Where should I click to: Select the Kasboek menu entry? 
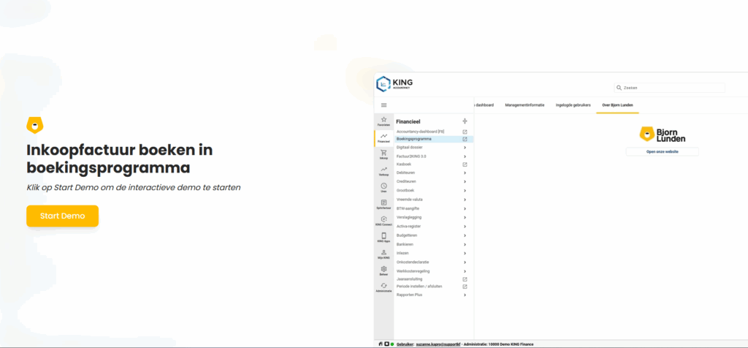[403, 164]
